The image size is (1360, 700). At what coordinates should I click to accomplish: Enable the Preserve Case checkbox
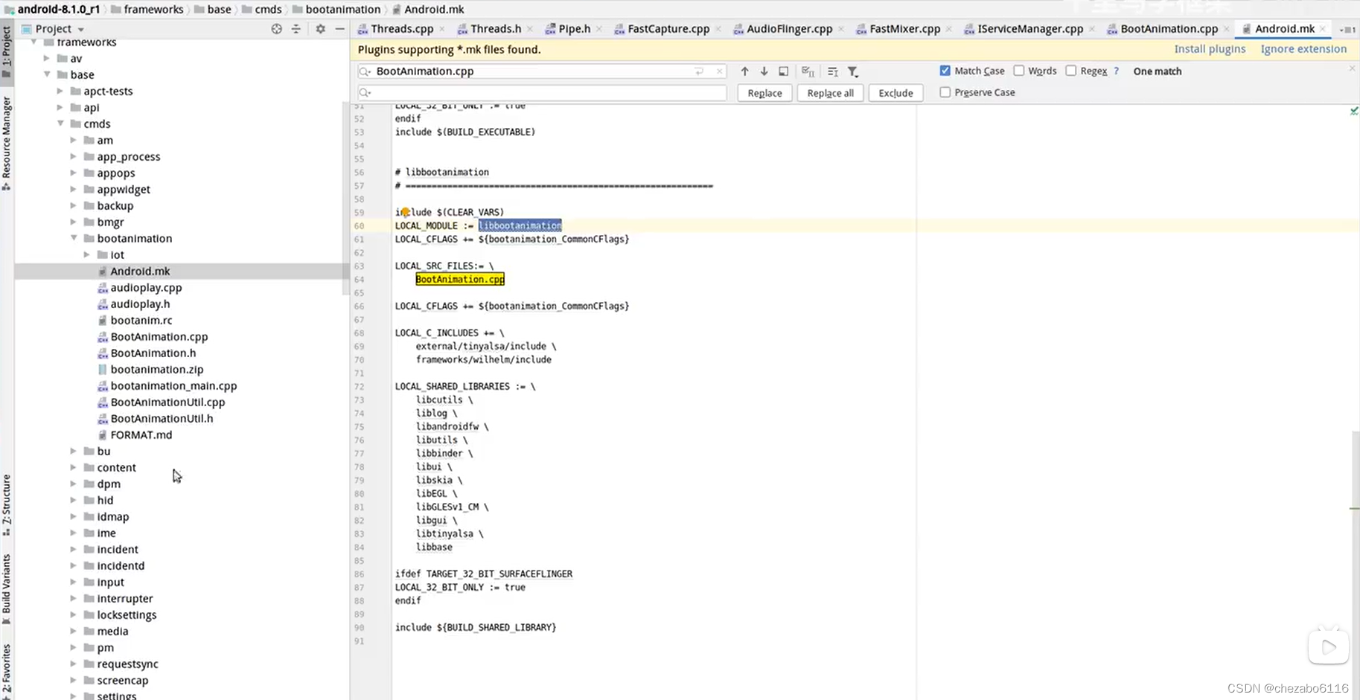(x=945, y=92)
